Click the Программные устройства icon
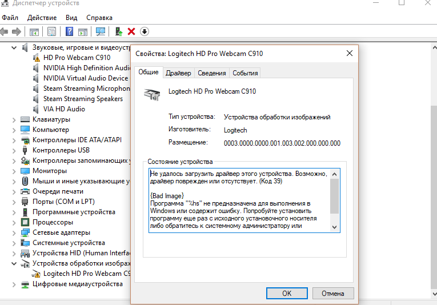Viewport: 437px width, 305px height. tap(25, 212)
